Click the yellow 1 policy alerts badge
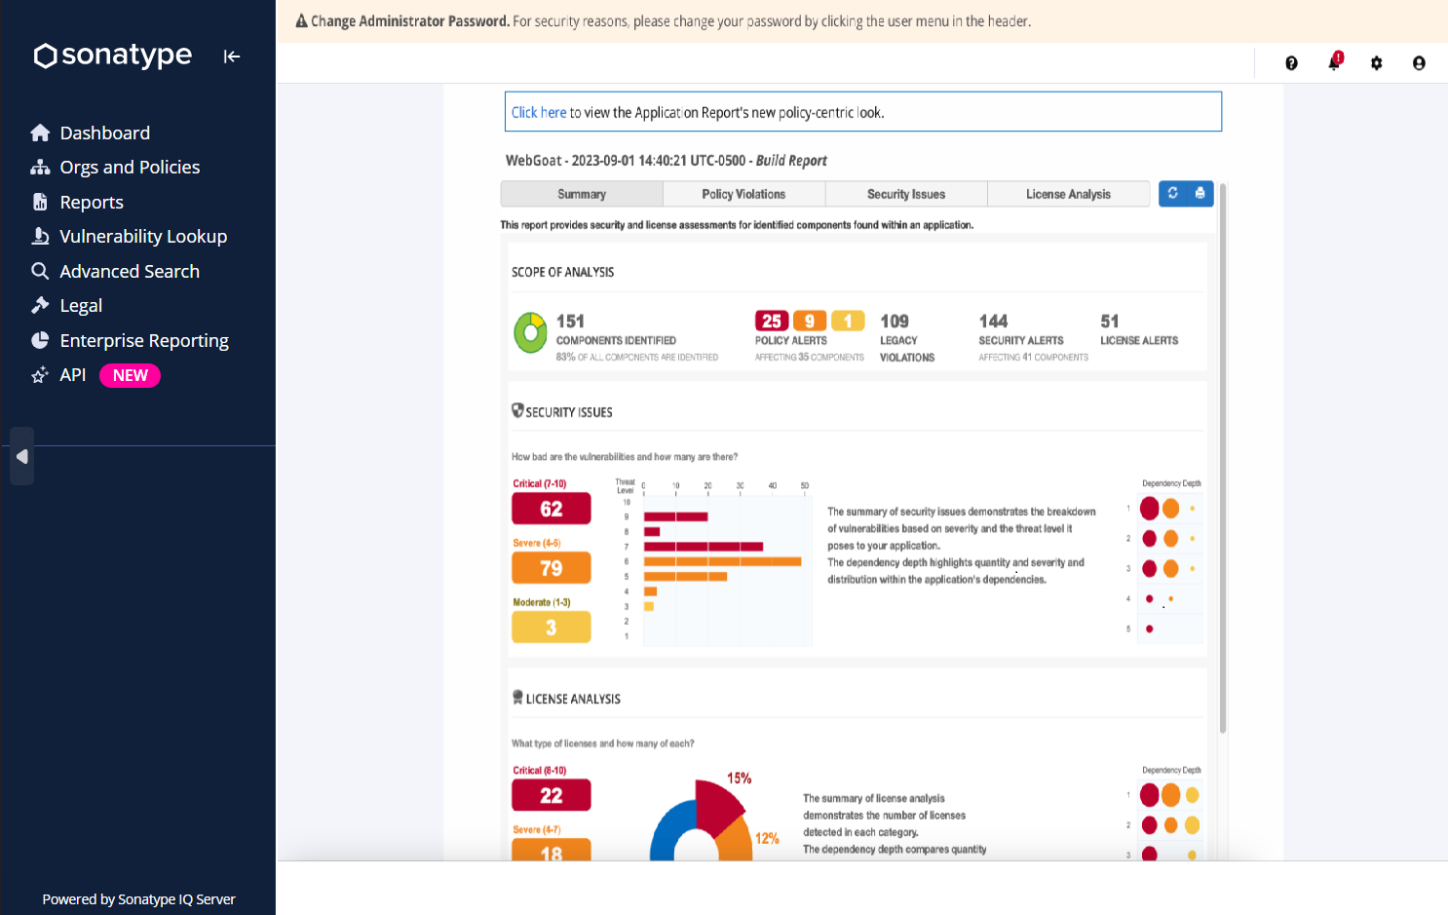The width and height of the screenshot is (1448, 915). (x=848, y=321)
